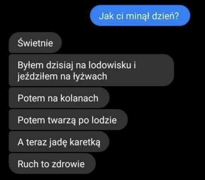Click the blue "Jak ci minął dzień?" bubble
This screenshot has height=180, width=205.
pos(140,15)
